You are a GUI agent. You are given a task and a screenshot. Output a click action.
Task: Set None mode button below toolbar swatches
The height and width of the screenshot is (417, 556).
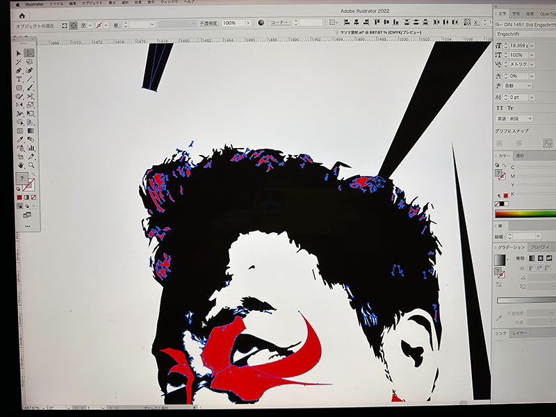pyautogui.click(x=33, y=197)
